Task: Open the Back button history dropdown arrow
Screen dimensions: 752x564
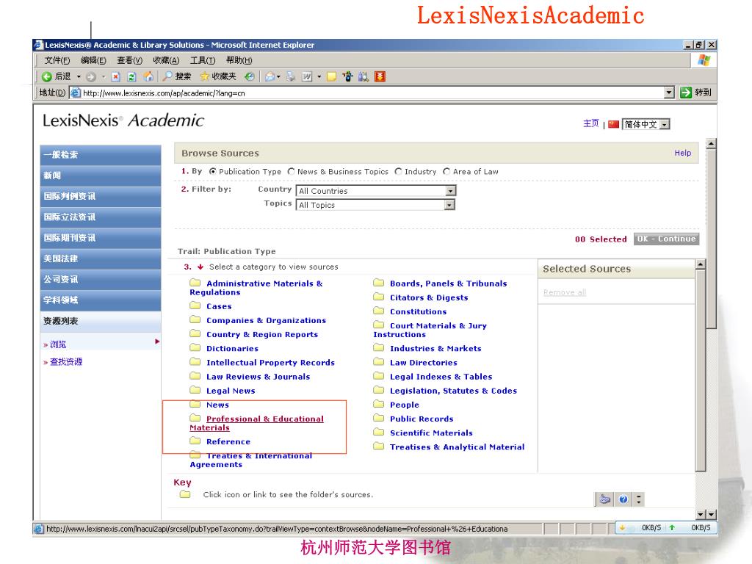Action: [x=79, y=76]
